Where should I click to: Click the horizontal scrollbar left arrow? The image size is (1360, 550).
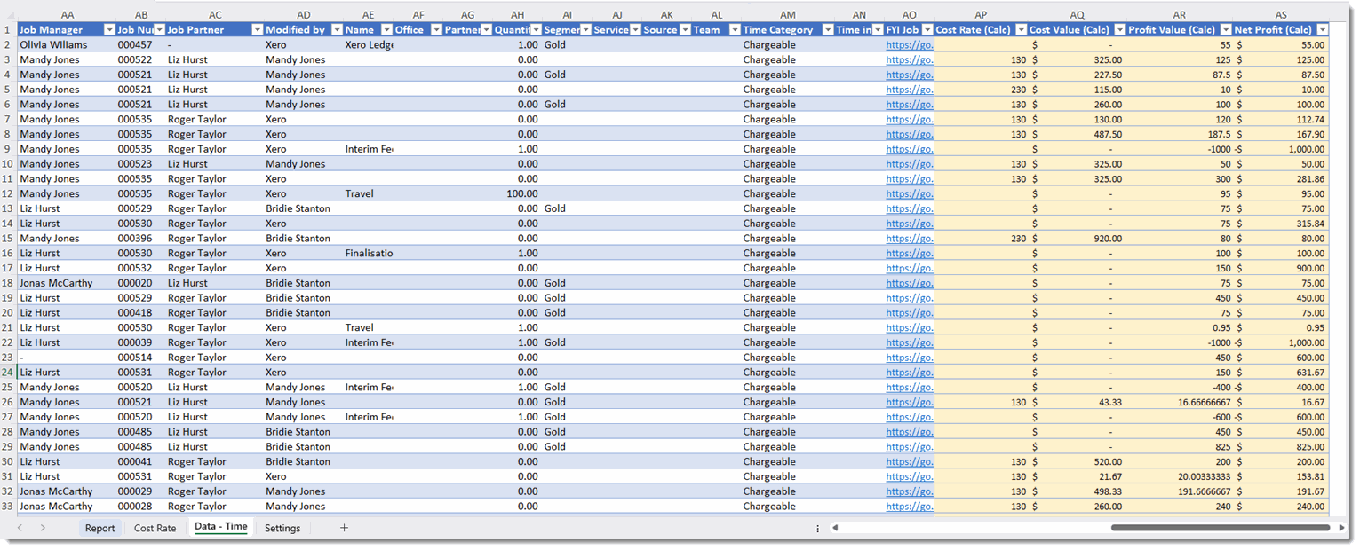pos(835,528)
